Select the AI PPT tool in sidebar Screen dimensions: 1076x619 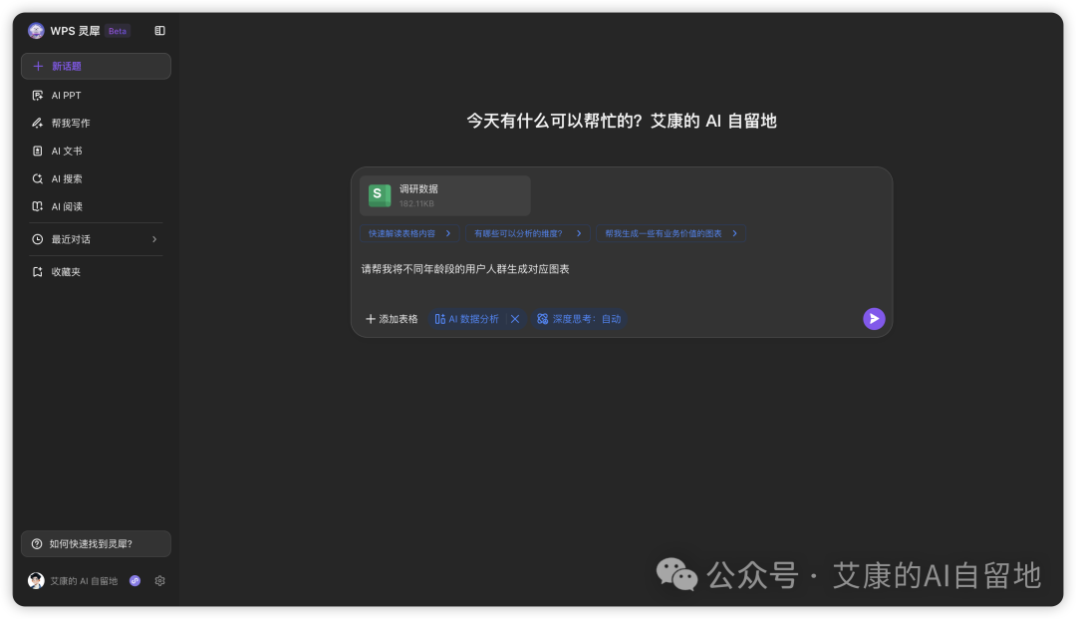click(x=66, y=95)
